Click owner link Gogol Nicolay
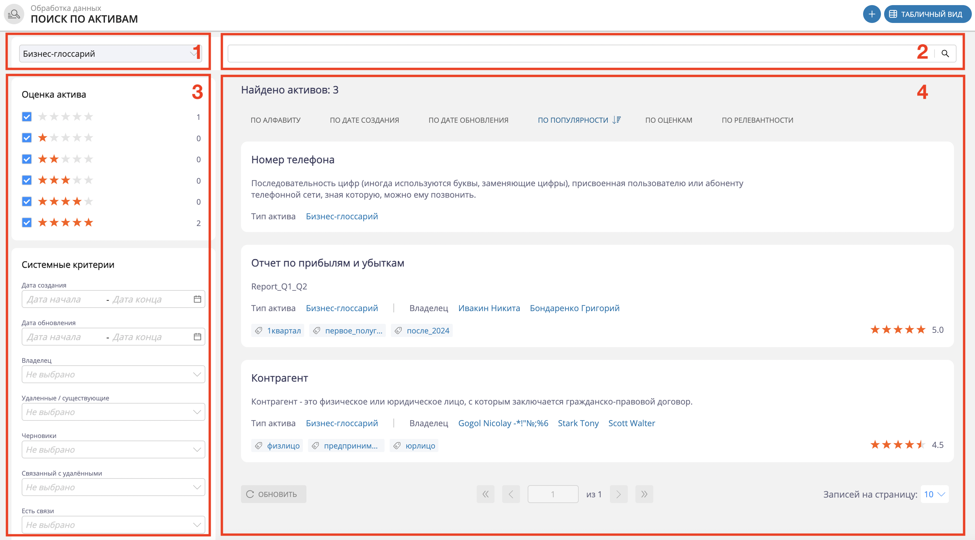Image resolution: width=975 pixels, height=540 pixels. pos(503,423)
